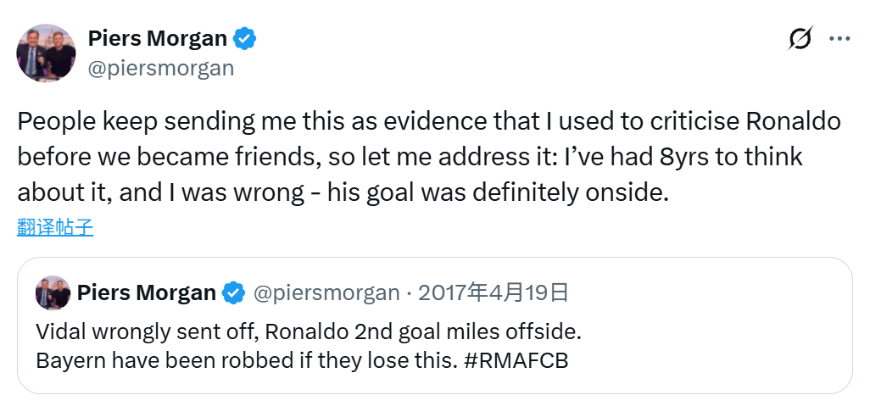Screen dimensions: 870x412
Task: Open the #RMAFCB hashtag
Action: [x=516, y=360]
